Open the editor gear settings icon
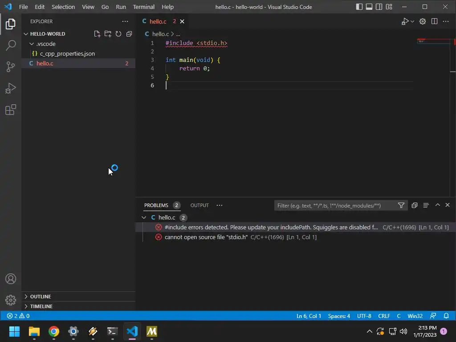This screenshot has height=342, width=456. tap(423, 21)
